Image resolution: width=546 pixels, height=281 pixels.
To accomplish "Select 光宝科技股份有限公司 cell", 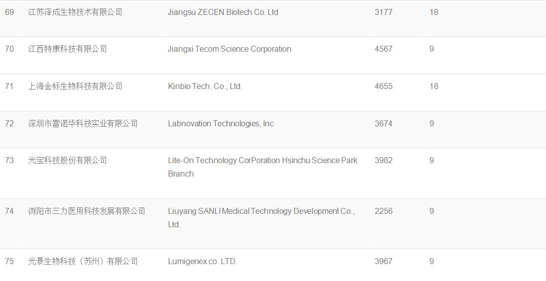I will coord(68,160).
